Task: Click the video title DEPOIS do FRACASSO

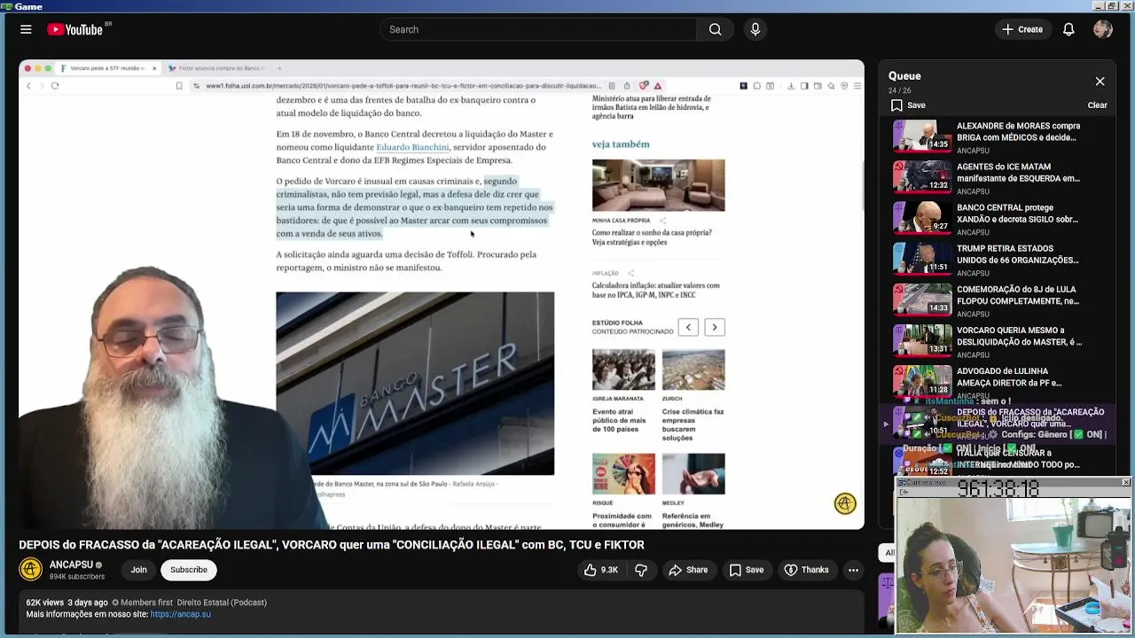Action: click(332, 545)
